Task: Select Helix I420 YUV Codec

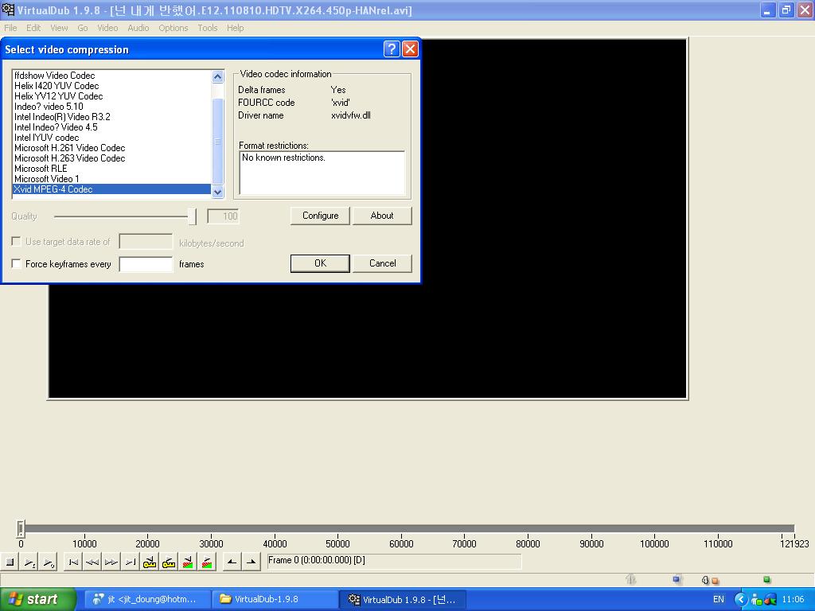Action: [111, 86]
